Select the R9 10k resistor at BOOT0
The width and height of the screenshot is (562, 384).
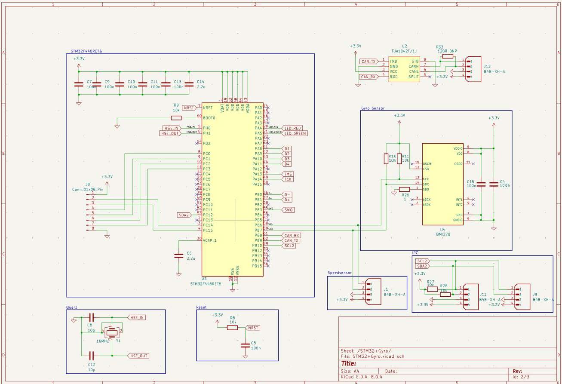176,118
